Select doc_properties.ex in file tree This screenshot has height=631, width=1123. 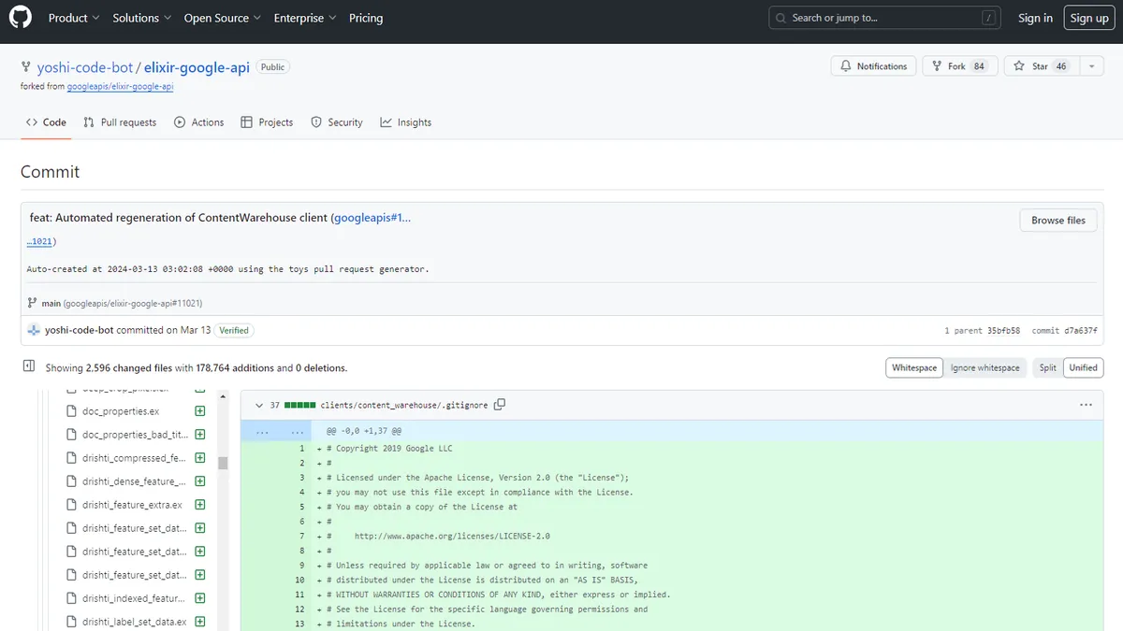pos(121,411)
